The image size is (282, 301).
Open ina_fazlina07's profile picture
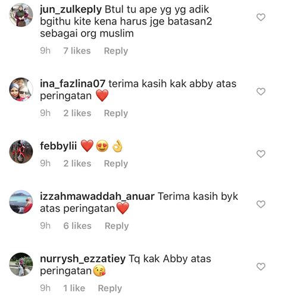21,89
